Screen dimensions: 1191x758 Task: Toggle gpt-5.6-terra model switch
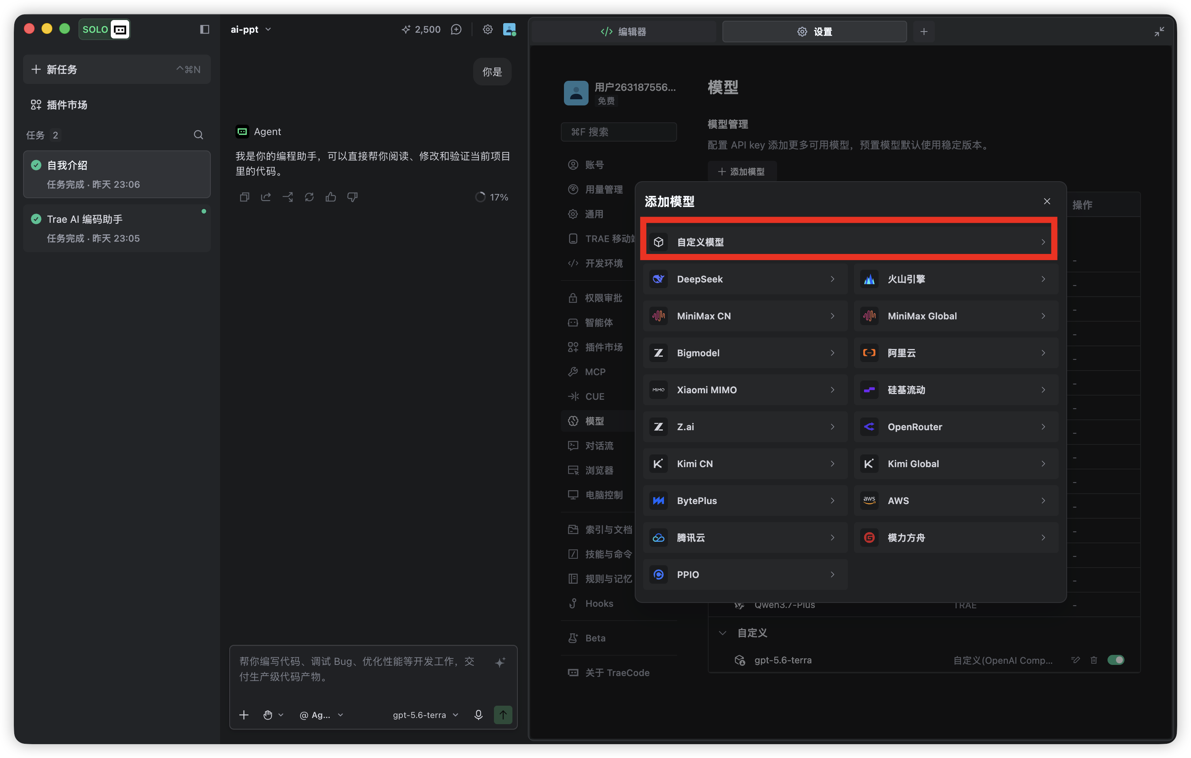1116,660
